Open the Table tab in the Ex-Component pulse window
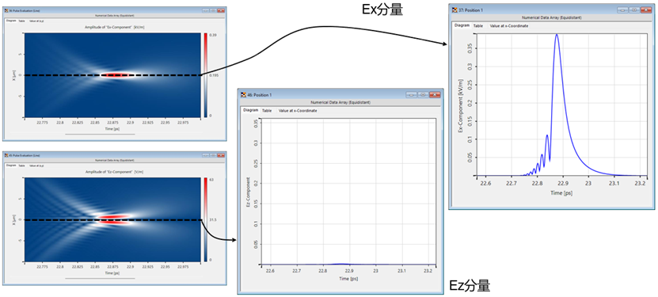The height and width of the screenshot is (297, 658). click(x=21, y=21)
